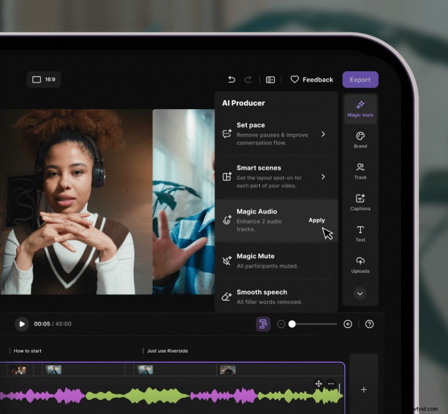The image size is (448, 414).
Task: Toggle the timeline tracks view icon
Action: pos(263,324)
